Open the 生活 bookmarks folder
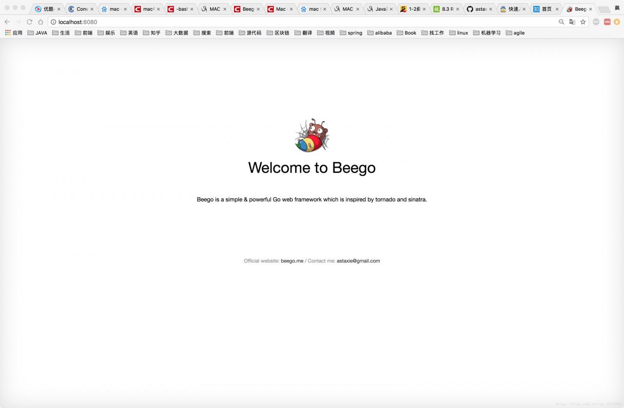This screenshot has height=408, width=624. point(61,33)
